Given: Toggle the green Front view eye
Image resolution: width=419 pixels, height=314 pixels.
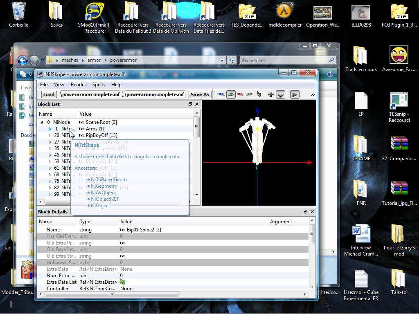Looking at the screenshot, I should pyautogui.click(x=231, y=94).
